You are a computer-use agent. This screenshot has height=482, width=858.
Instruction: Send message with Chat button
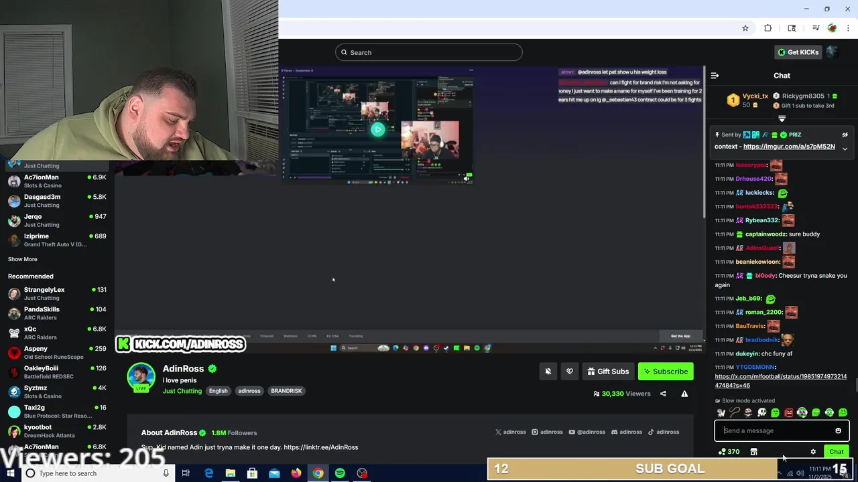(x=836, y=452)
